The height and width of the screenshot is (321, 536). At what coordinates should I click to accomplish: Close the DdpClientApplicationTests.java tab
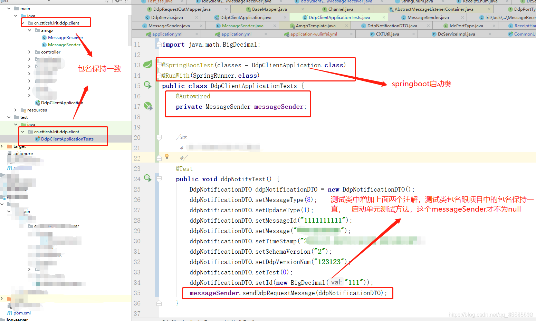(x=384, y=17)
